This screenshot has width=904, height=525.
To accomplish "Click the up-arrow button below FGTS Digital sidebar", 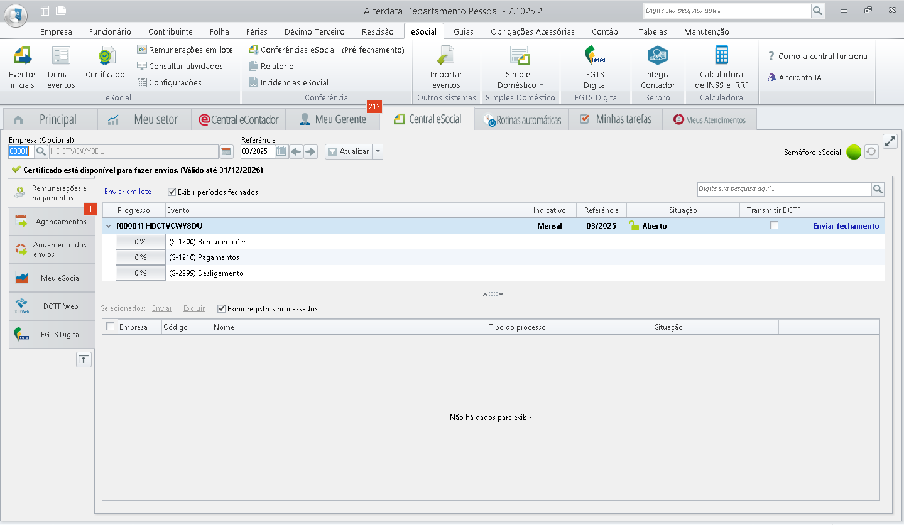I will coord(84,359).
